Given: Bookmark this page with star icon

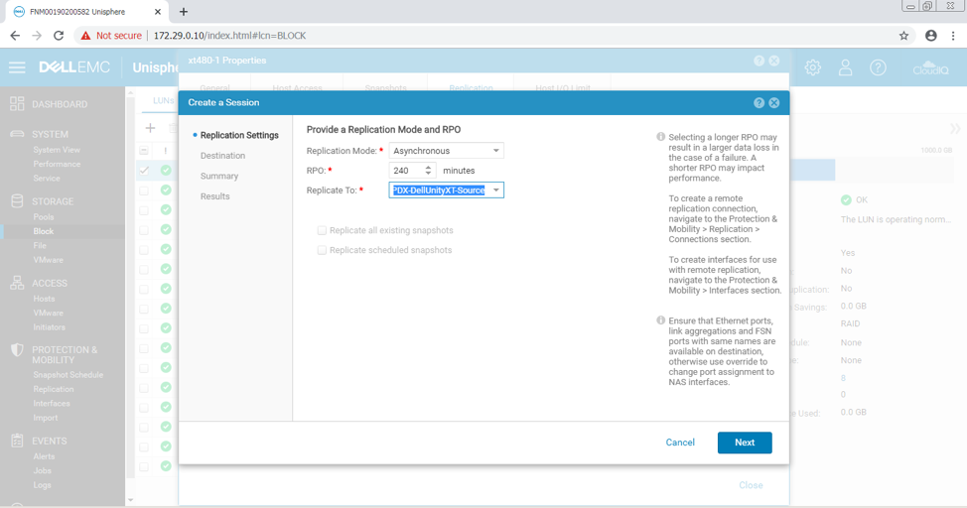Looking at the screenshot, I should (903, 36).
